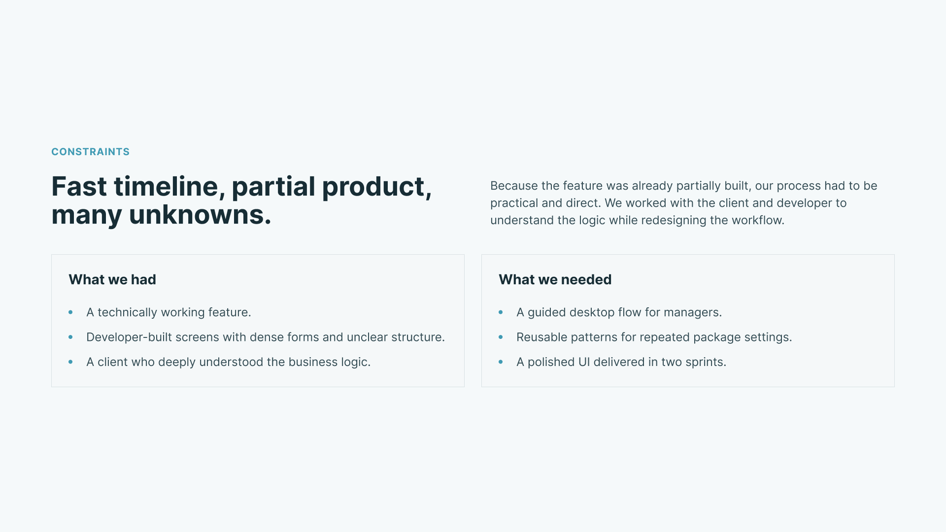Image resolution: width=946 pixels, height=532 pixels.
Task: Select the 'many unknowns.' headline line
Action: pyautogui.click(x=161, y=215)
